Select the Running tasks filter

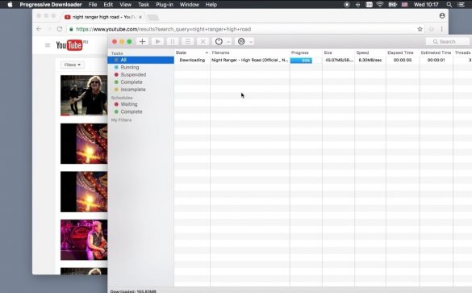tap(130, 67)
